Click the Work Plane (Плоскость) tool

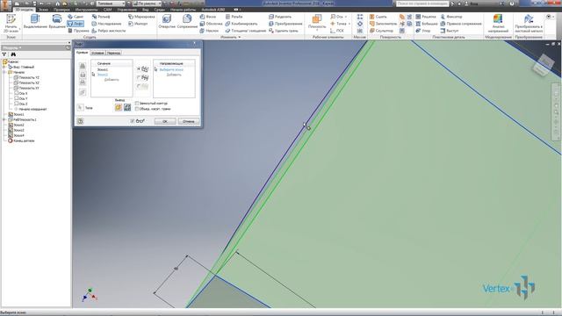click(317, 22)
